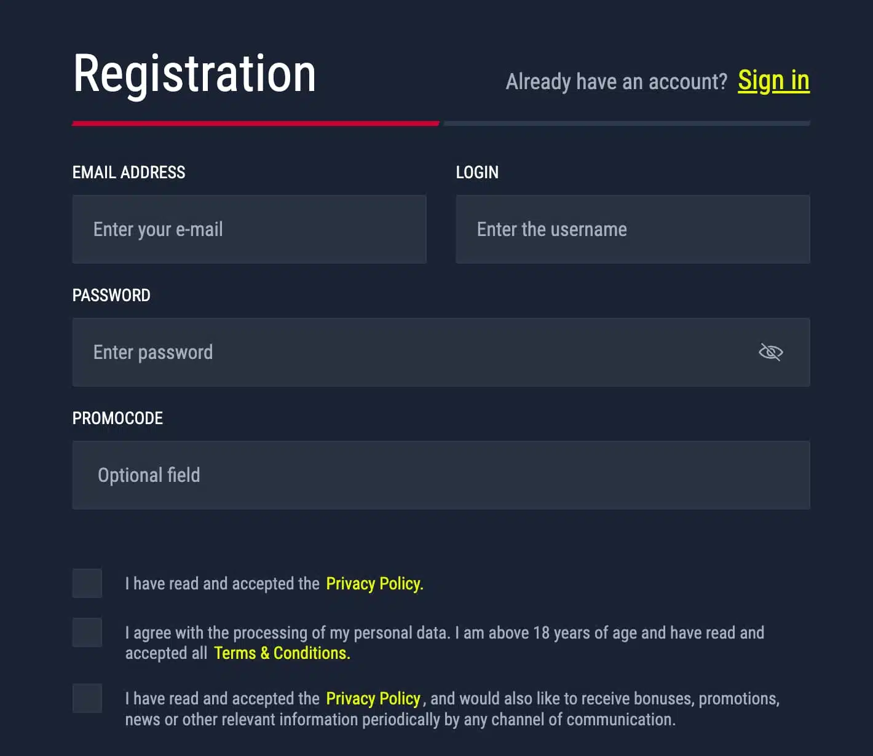Open the Terms & Conditions link

[282, 653]
